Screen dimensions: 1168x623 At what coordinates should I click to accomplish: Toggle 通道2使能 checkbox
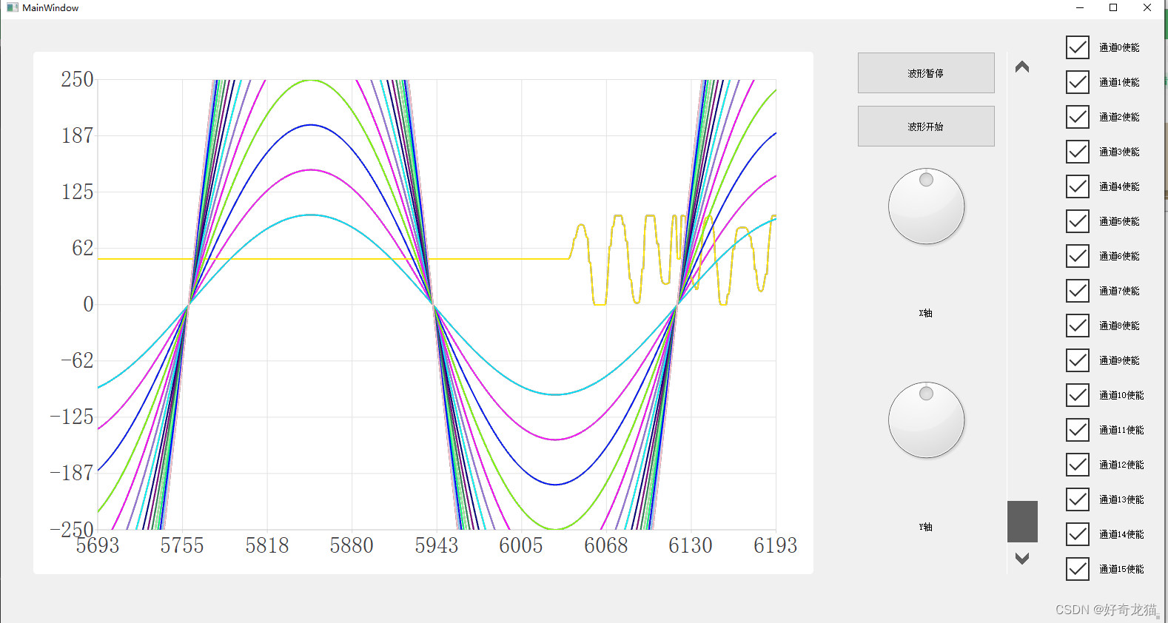(x=1078, y=117)
